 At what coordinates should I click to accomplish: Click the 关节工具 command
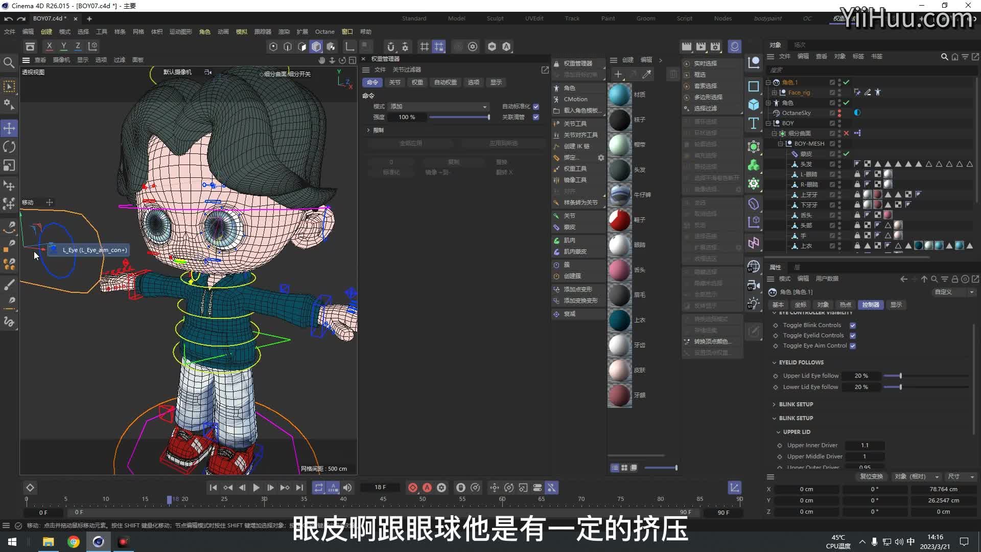pos(575,124)
